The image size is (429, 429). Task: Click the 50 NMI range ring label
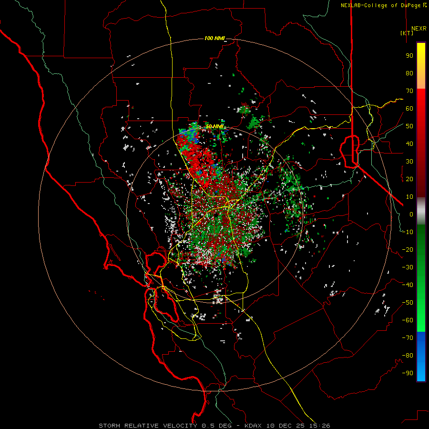(214, 126)
